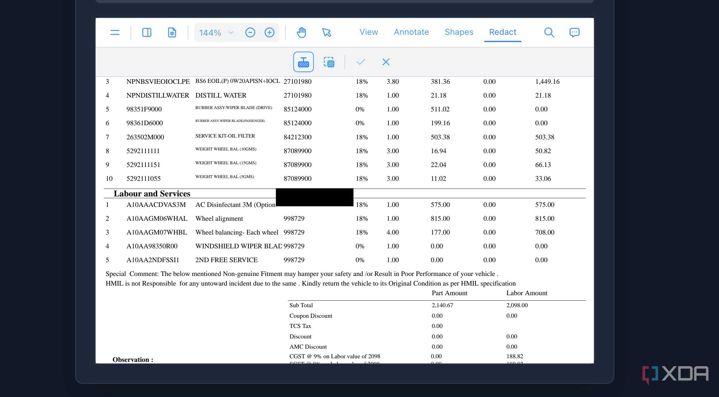Open the comments panel
Image resolution: width=719 pixels, height=397 pixels.
pyautogui.click(x=574, y=32)
